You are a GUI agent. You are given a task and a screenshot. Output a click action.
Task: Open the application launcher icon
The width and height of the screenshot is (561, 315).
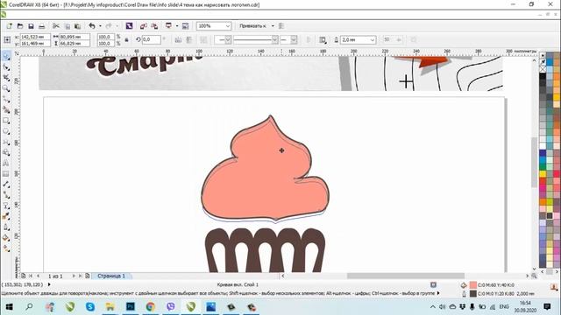pyautogui.click(x=168, y=26)
